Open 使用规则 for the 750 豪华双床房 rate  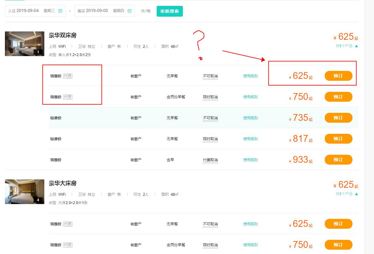pos(250,97)
